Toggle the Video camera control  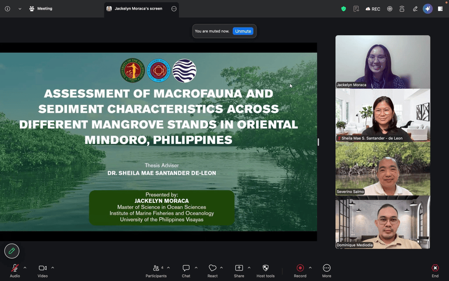point(43,270)
